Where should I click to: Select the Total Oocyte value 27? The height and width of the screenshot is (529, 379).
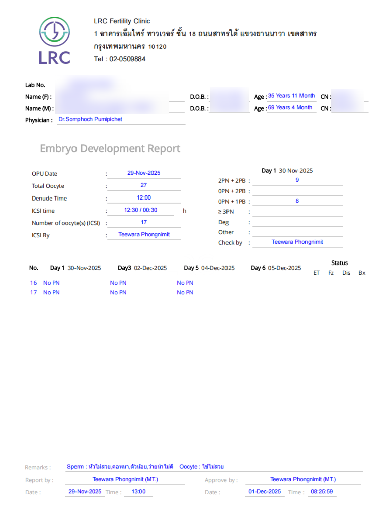(143, 185)
